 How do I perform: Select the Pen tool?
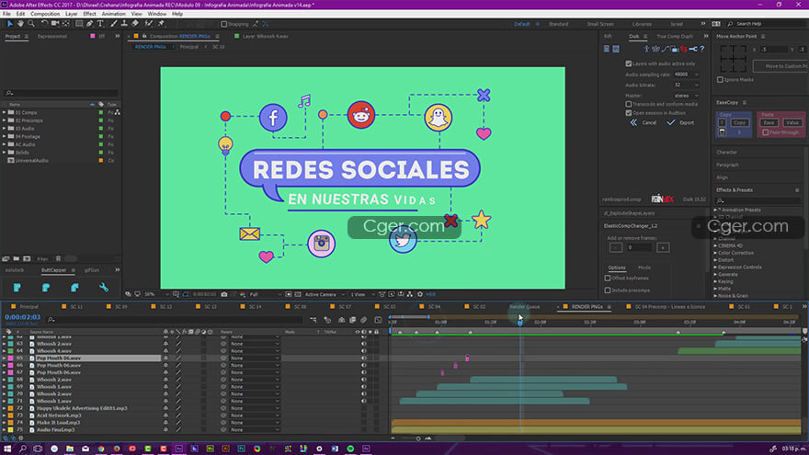90,24
